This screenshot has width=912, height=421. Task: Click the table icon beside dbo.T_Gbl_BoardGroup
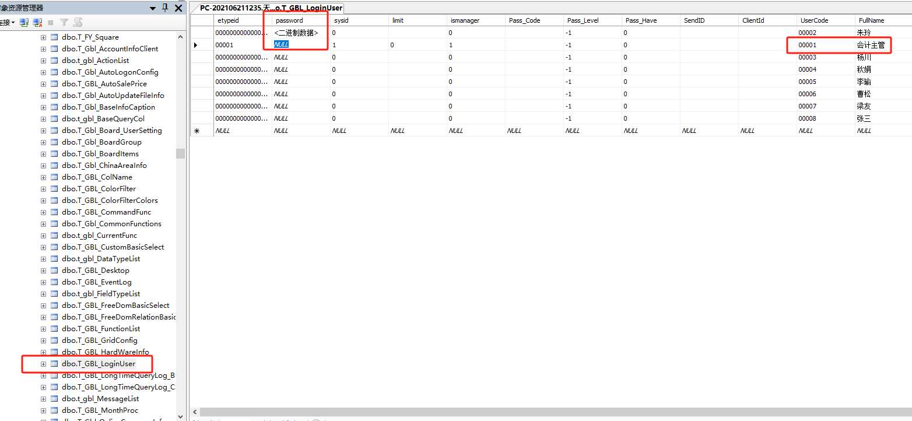coord(54,142)
